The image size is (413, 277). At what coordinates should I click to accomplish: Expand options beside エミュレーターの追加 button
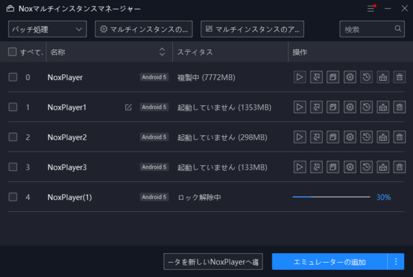tap(396, 262)
